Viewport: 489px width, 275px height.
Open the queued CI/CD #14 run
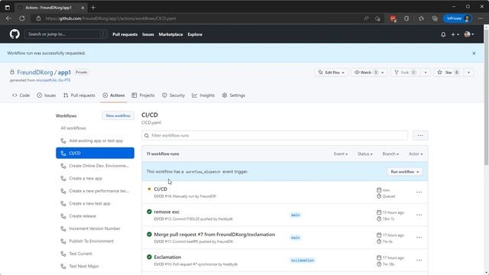click(160, 189)
